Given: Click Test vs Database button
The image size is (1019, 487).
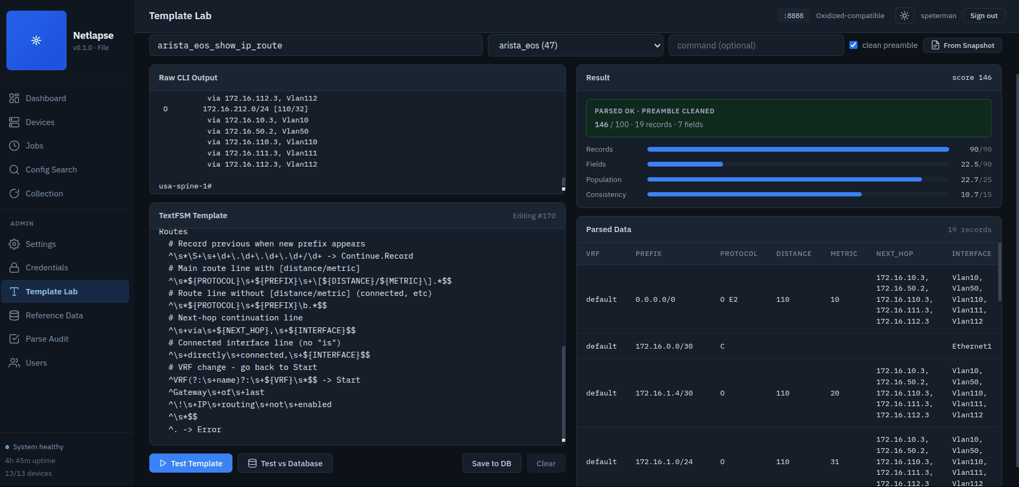Looking at the screenshot, I should (x=285, y=463).
